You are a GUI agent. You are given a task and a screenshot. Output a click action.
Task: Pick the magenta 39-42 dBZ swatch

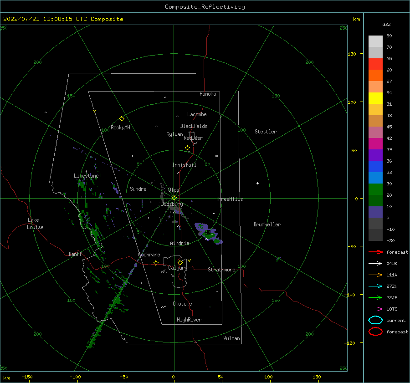tap(375, 144)
